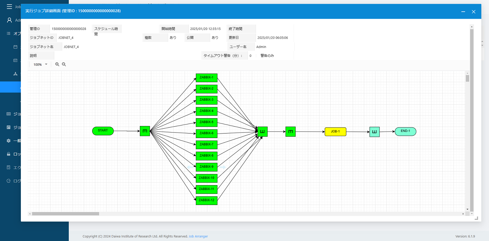Select the ZABBIX-1 job icon
Image resolution: width=489 pixels, height=241 pixels.
tap(206, 78)
